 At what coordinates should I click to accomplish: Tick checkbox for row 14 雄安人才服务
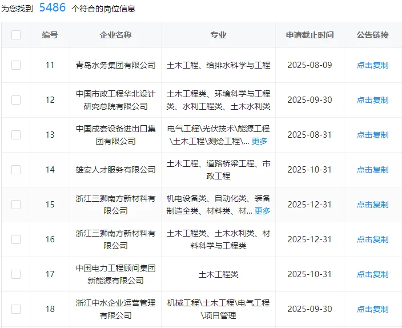pos(16,170)
